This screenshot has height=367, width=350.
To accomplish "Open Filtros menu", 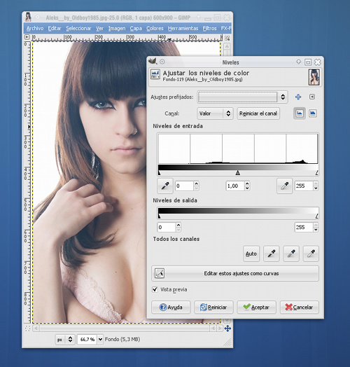I will click(209, 28).
